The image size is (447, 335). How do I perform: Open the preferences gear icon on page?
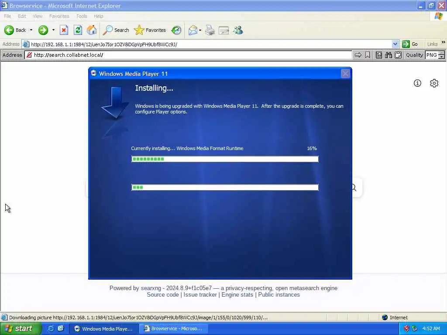click(x=434, y=83)
